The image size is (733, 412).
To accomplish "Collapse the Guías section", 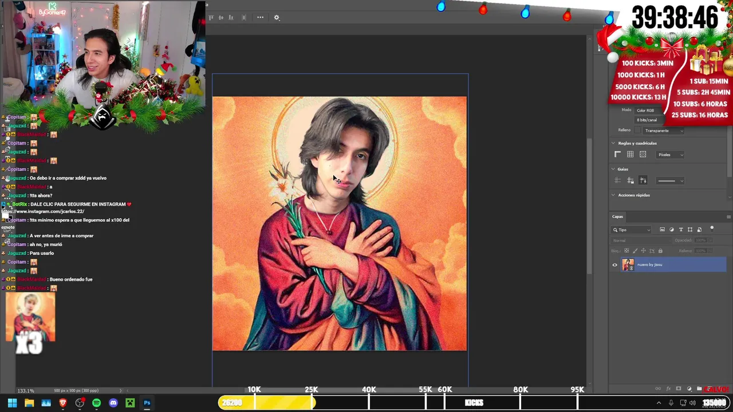I will [613, 169].
